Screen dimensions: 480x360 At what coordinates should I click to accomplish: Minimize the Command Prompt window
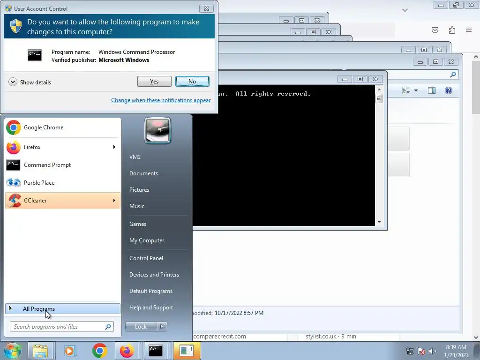coord(345,79)
